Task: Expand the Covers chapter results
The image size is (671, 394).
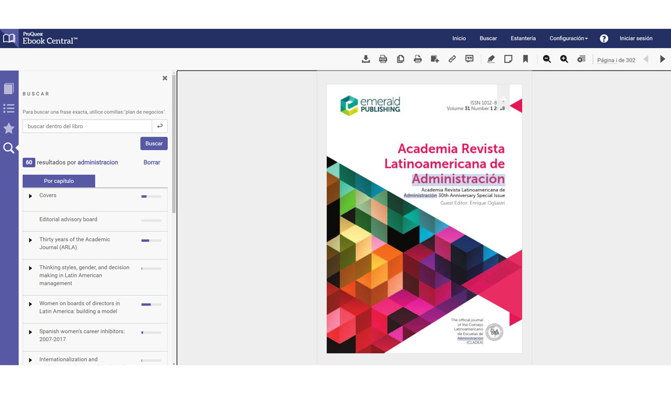Action: tap(31, 196)
